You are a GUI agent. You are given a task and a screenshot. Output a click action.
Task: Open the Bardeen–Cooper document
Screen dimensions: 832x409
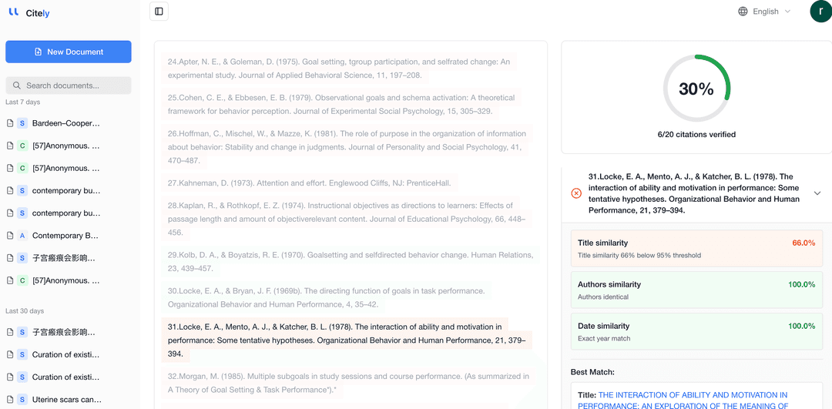pos(65,123)
